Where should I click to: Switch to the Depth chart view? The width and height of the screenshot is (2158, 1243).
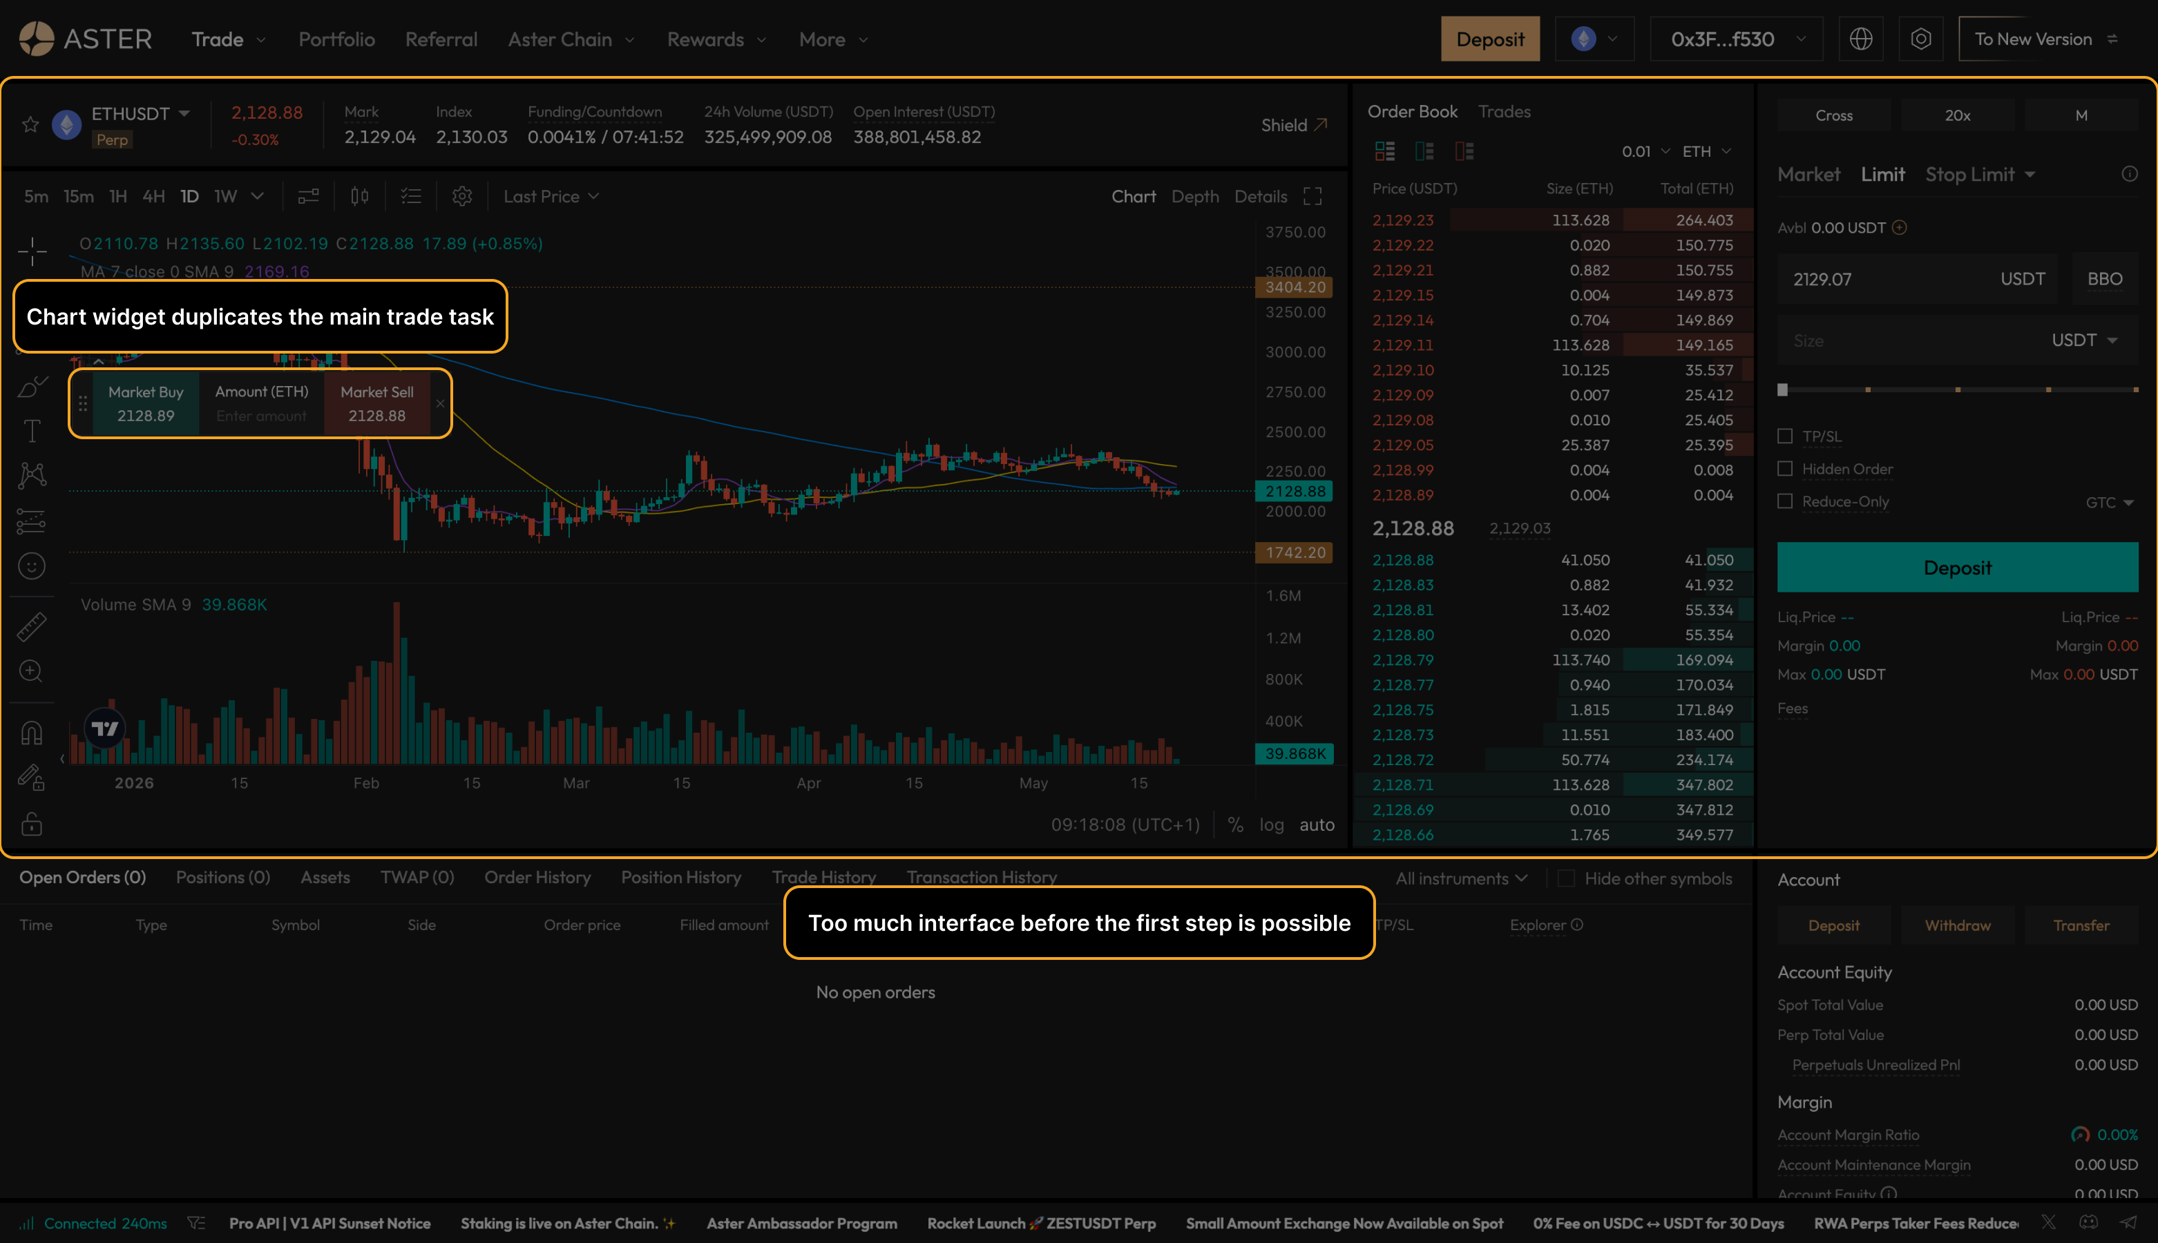click(1195, 196)
